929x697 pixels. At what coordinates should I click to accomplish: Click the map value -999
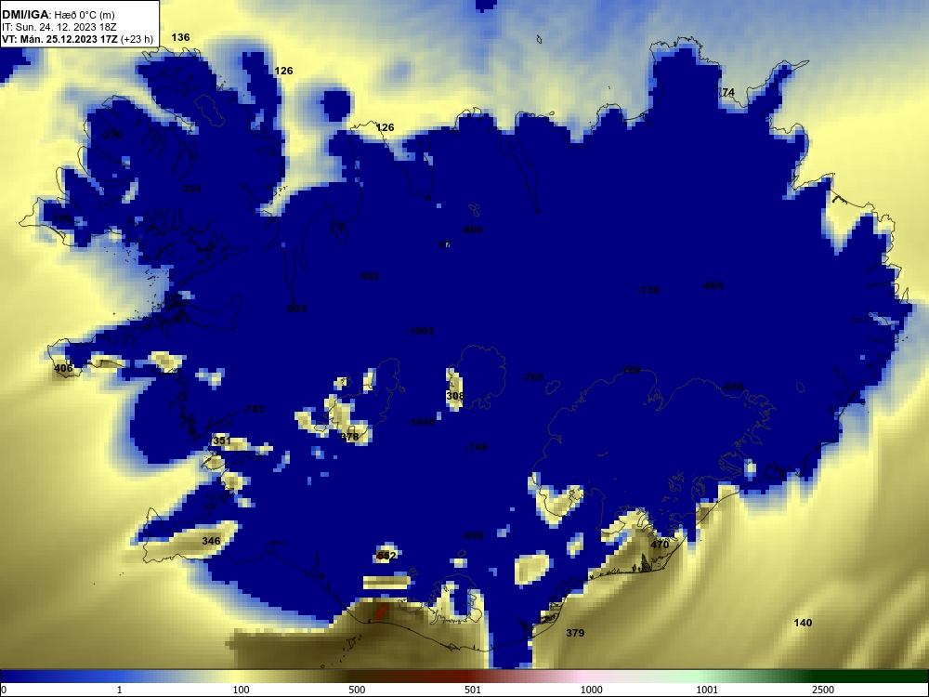[x=474, y=536]
